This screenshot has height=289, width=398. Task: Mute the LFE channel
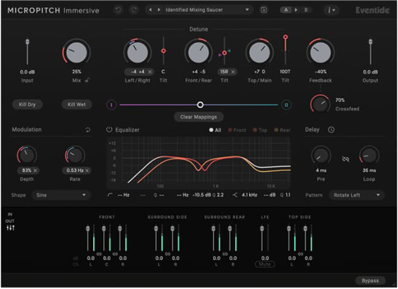(x=265, y=264)
